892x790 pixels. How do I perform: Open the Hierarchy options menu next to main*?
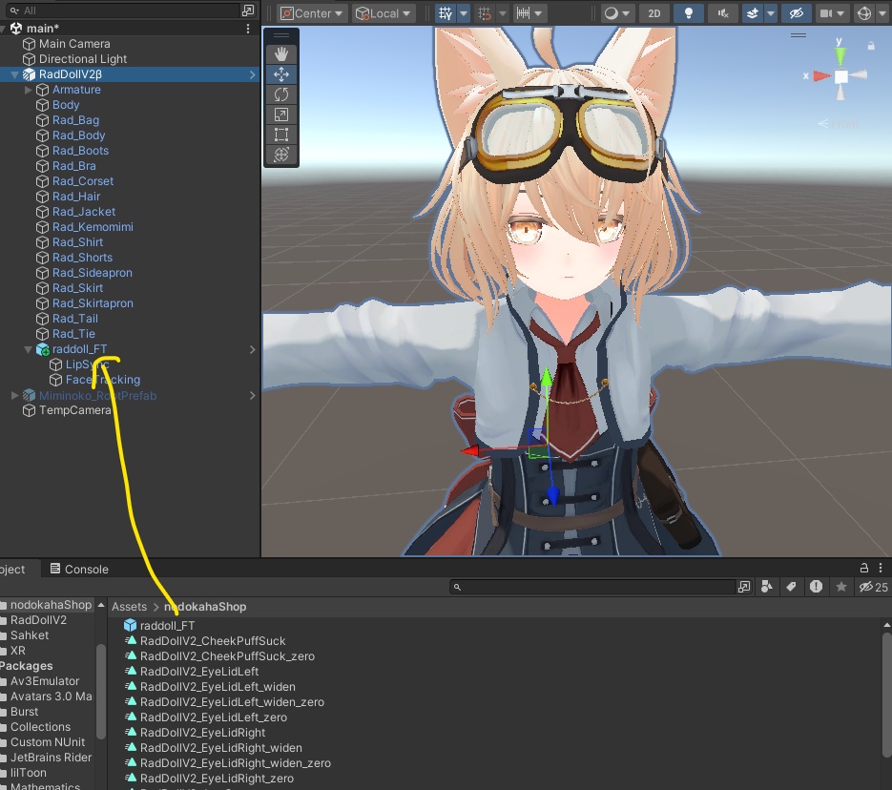point(247,27)
